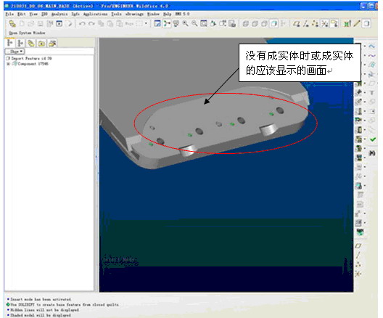Open the Tools menu

click(x=116, y=14)
